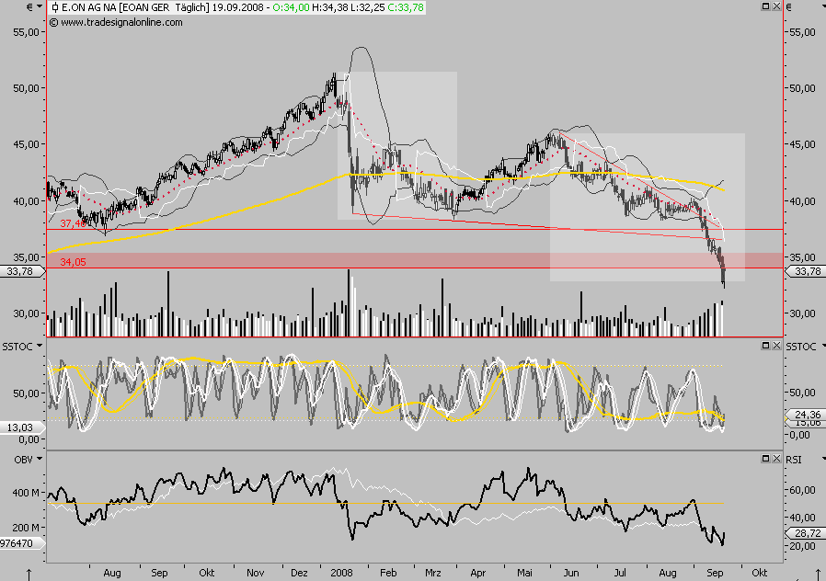826x581 pixels.
Task: Click the Dez month label on time axis
Action: (299, 573)
